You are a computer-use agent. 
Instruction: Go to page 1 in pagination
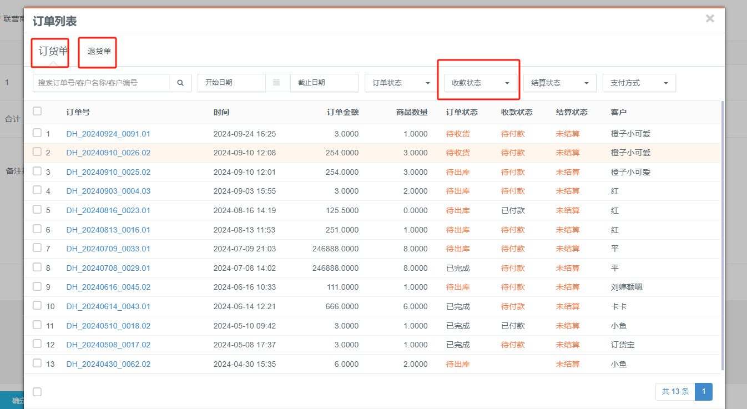pos(704,391)
